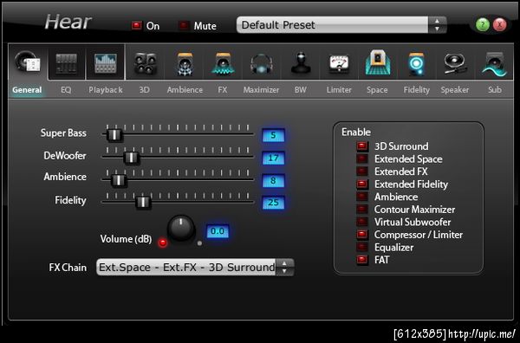Enable Contour Maximizer
This screenshot has height=343, width=520.
361,209
